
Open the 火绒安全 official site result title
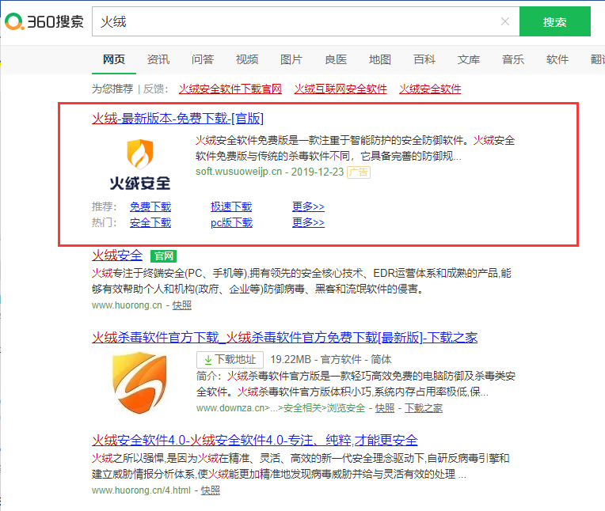(x=117, y=255)
